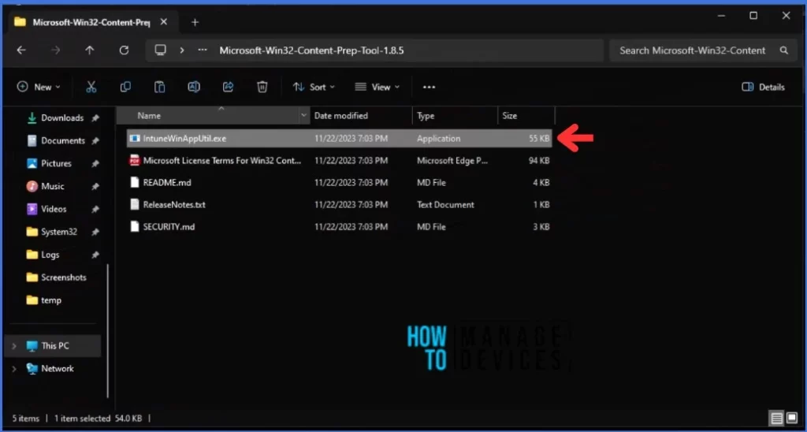Click the Cut scissors icon
Screen dimensions: 807x432
click(x=91, y=87)
